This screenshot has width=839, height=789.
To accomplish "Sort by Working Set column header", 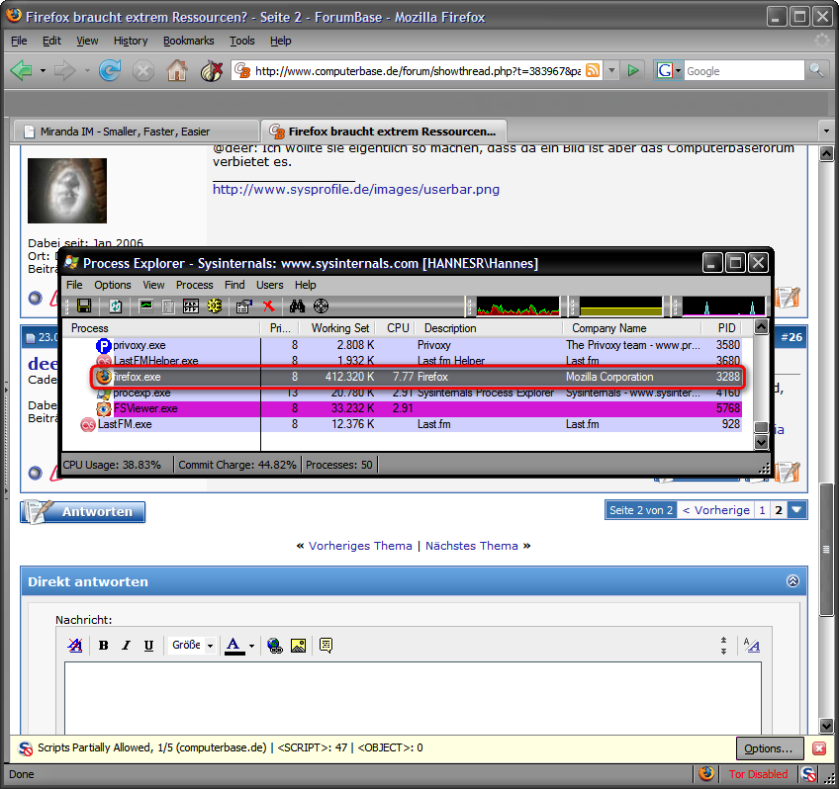I will pyautogui.click(x=337, y=328).
